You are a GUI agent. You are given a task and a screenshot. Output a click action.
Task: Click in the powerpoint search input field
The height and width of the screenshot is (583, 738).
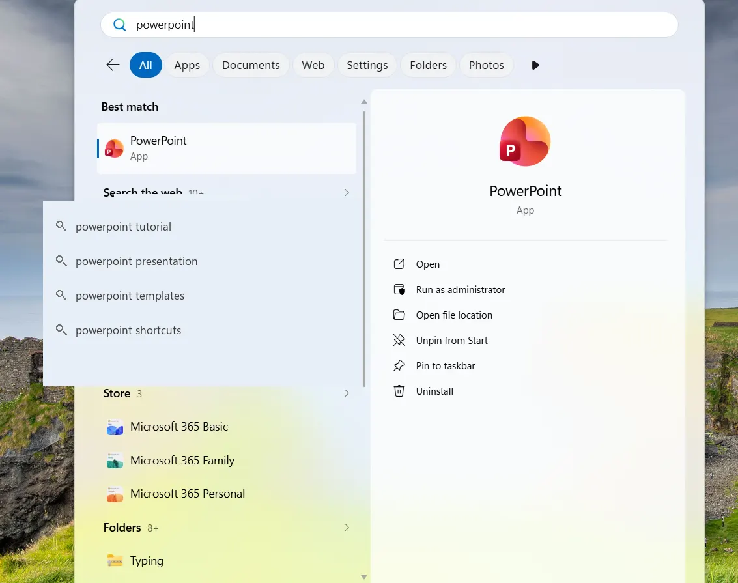(x=390, y=25)
